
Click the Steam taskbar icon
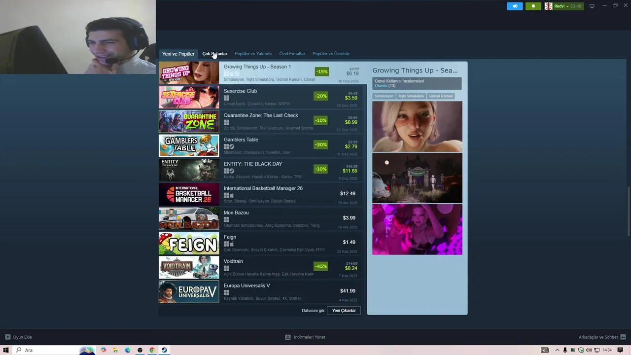coord(164,350)
